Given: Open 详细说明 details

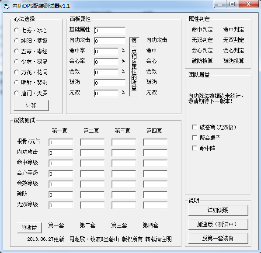Looking at the screenshot, I should [x=218, y=211].
